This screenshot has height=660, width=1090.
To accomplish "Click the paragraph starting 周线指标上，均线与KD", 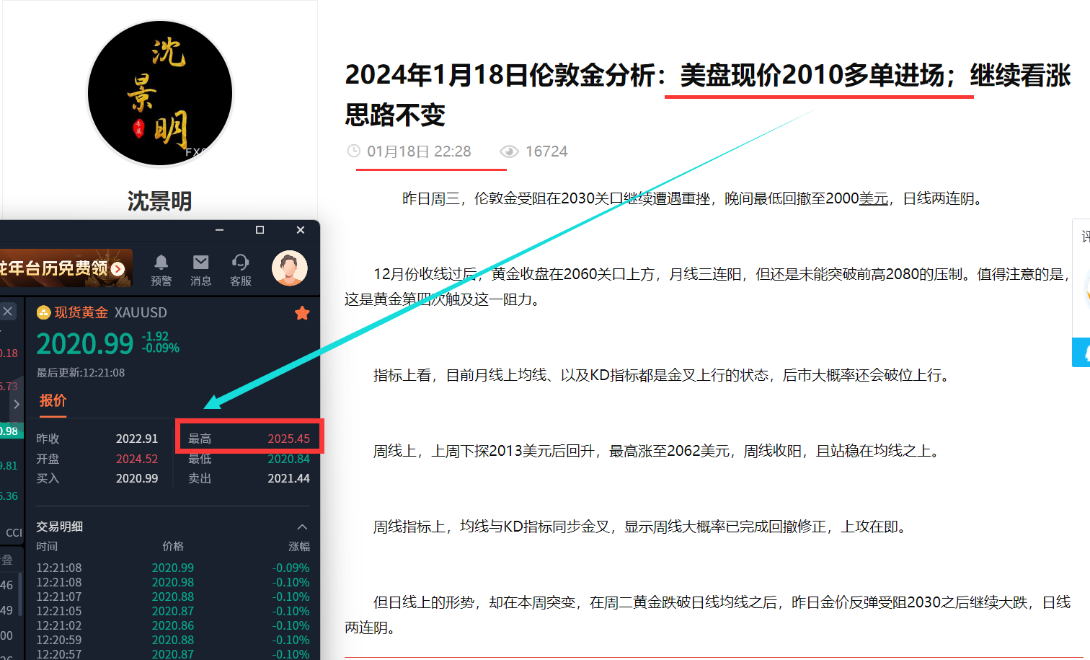I will 642,527.
